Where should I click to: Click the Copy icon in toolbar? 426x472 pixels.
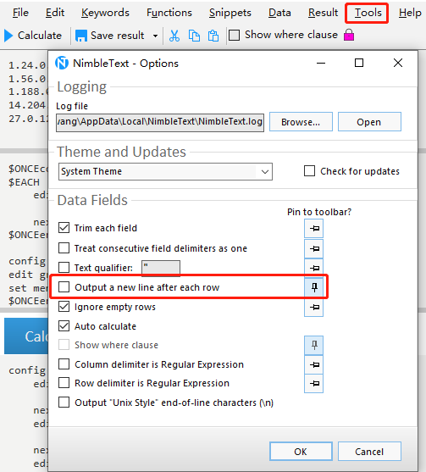(194, 36)
